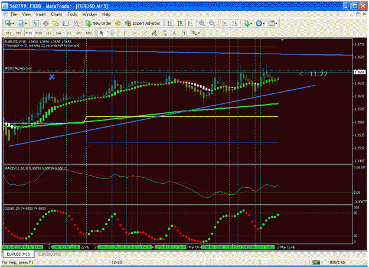Select the M30 timeframe
369x267 pixels.
pos(38,33)
